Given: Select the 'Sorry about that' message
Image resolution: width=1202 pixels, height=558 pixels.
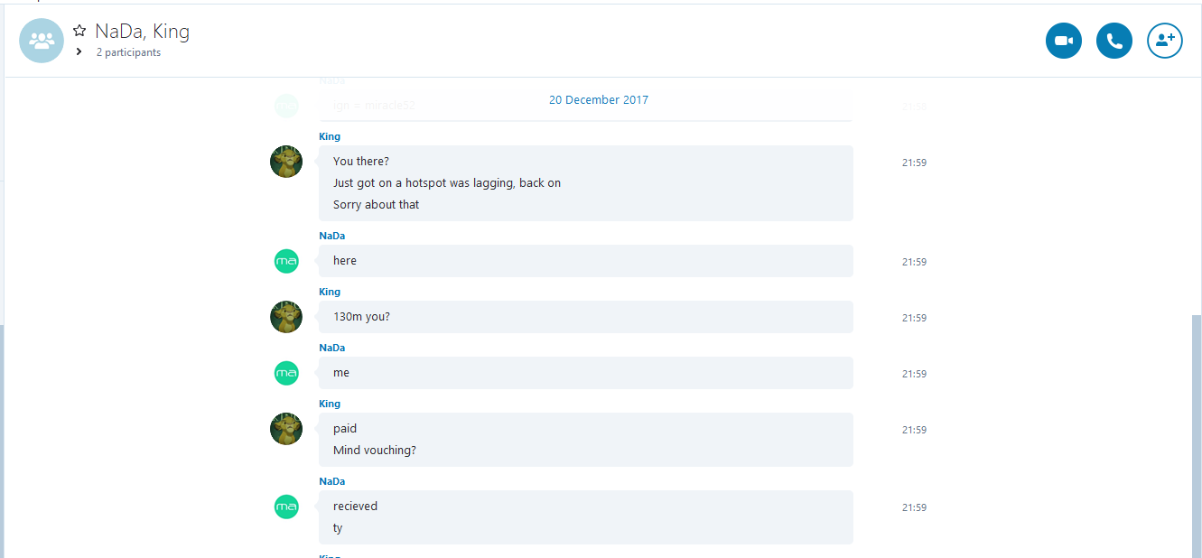Looking at the screenshot, I should click(x=376, y=205).
